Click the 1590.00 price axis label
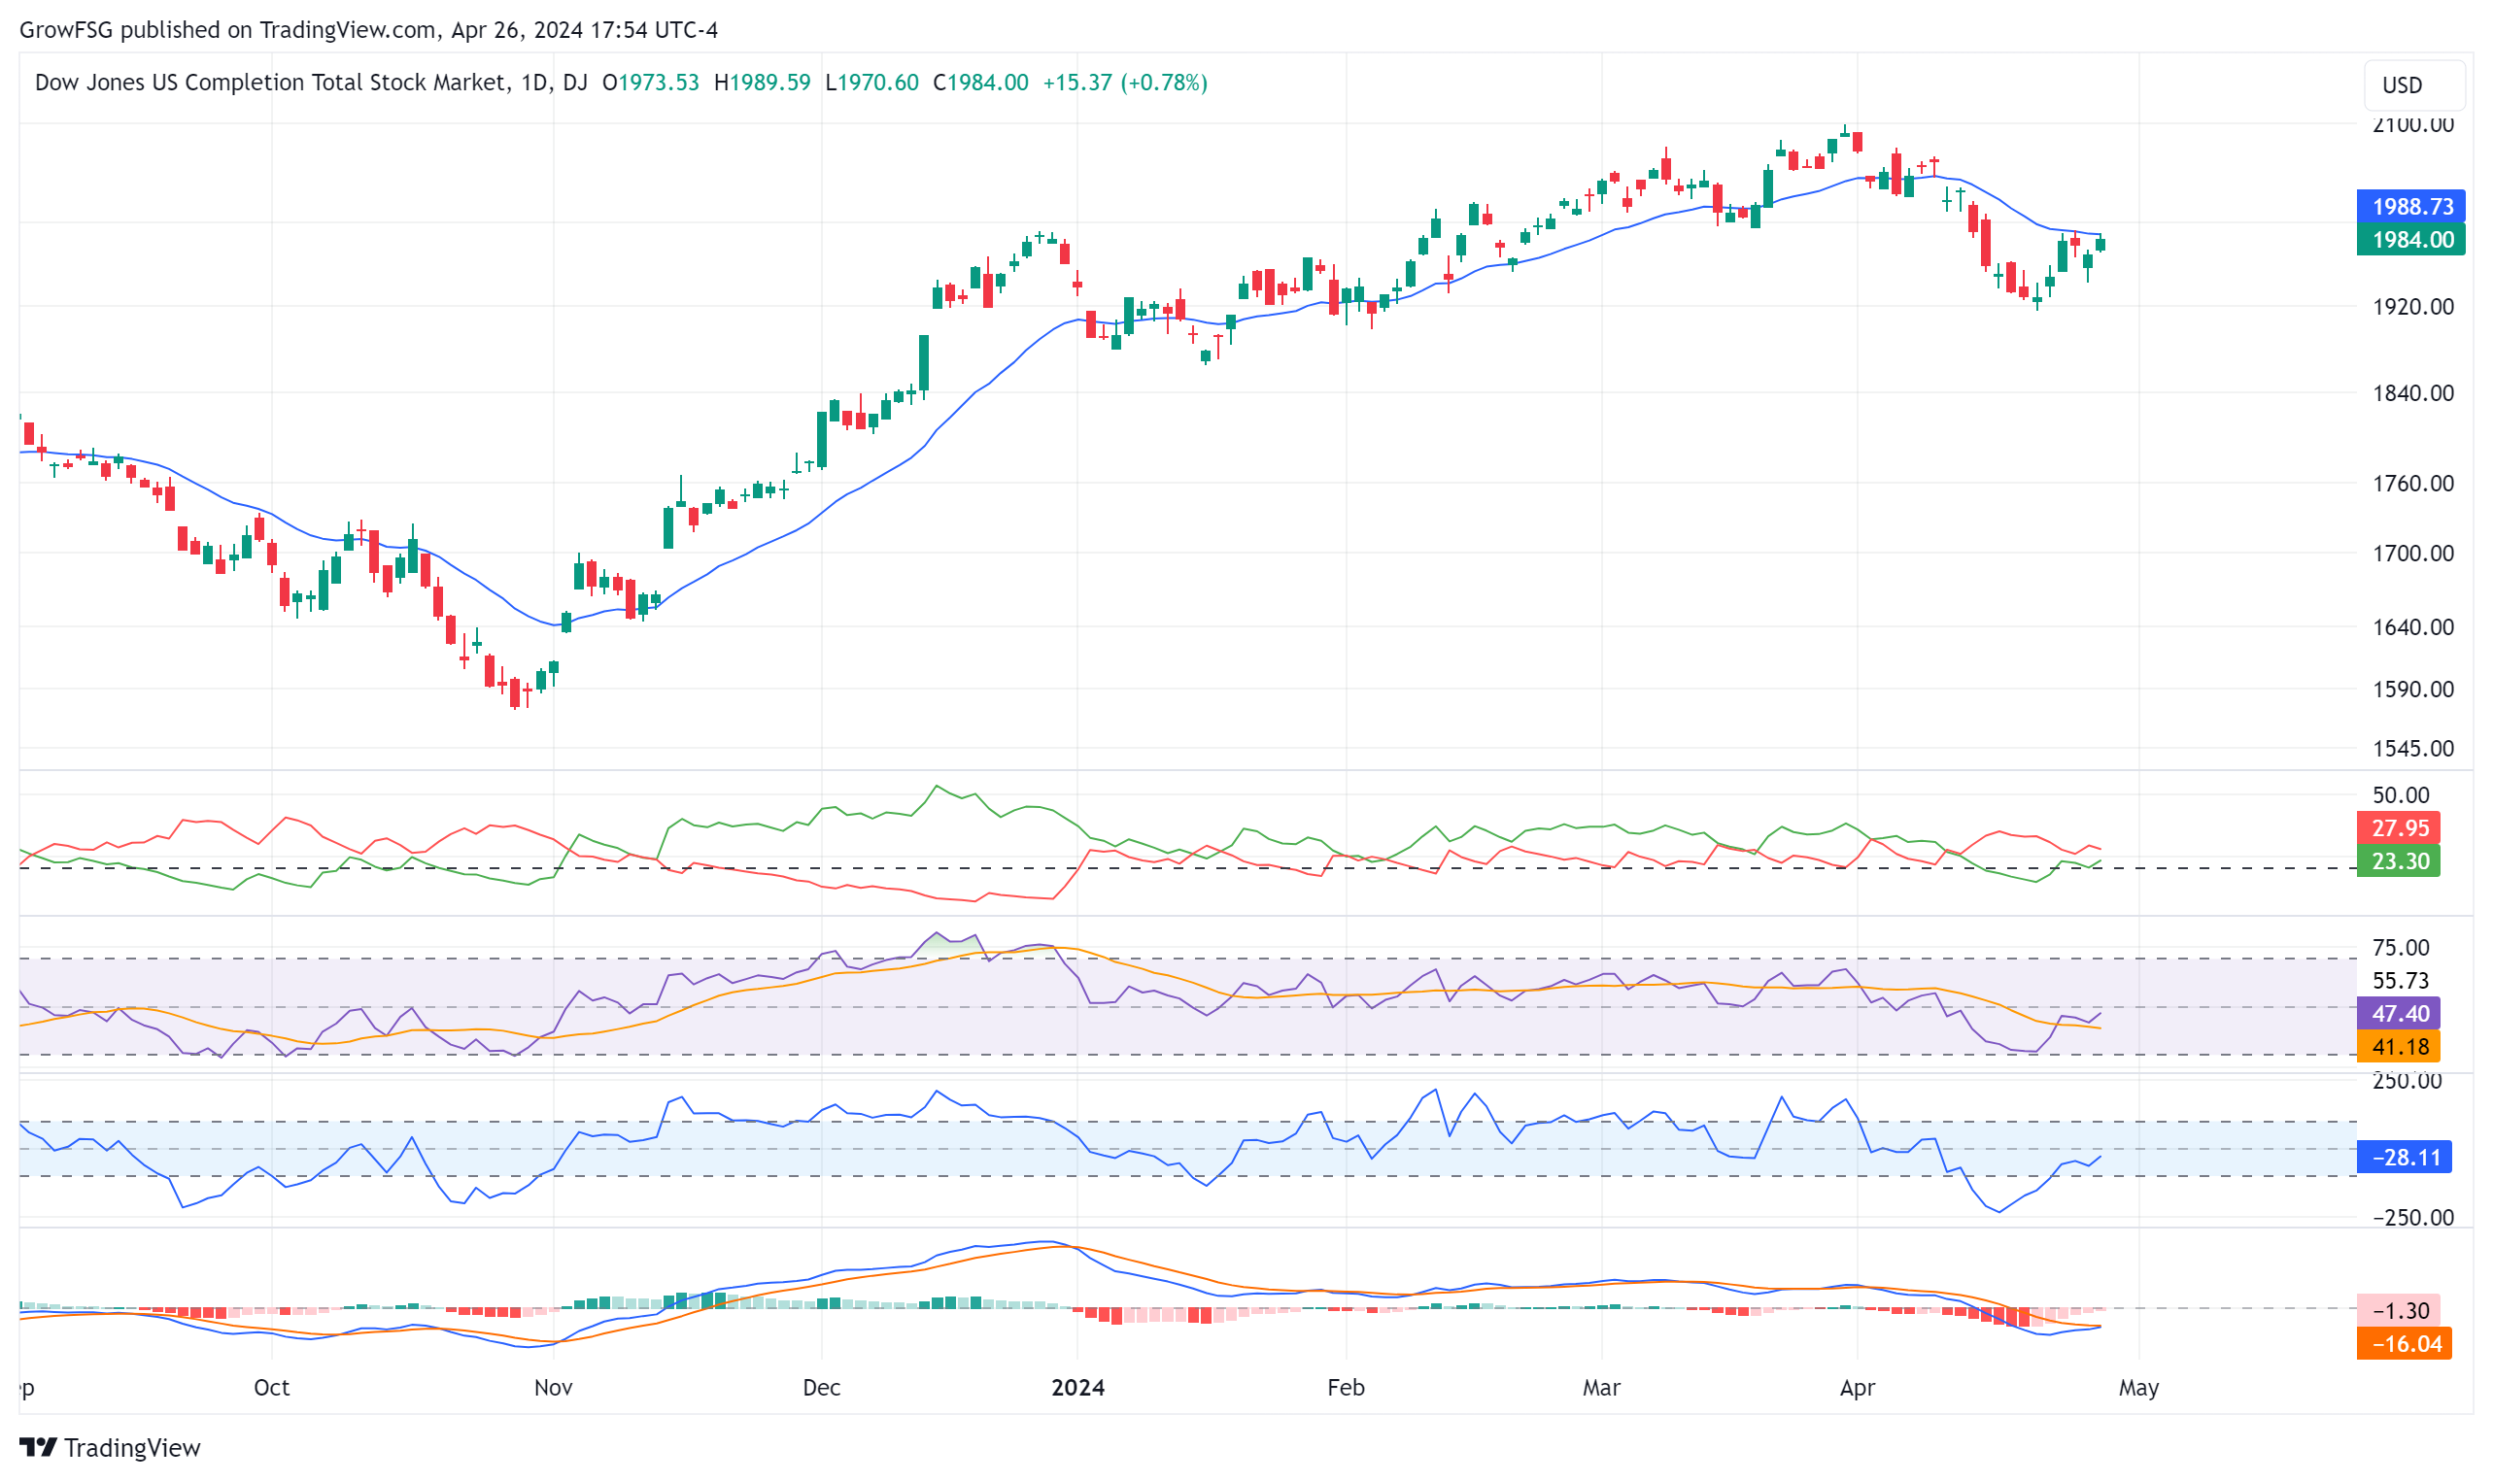 point(2412,690)
